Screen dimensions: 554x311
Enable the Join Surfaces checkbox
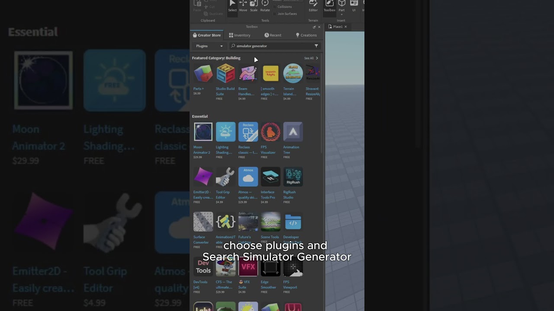[x=275, y=14]
